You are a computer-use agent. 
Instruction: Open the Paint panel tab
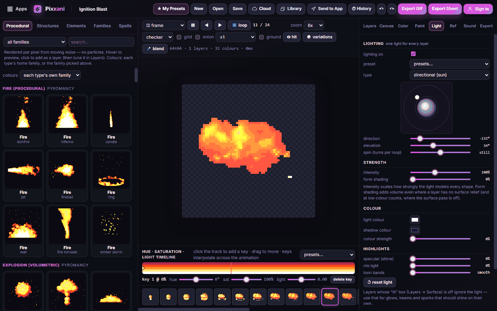coord(420,26)
